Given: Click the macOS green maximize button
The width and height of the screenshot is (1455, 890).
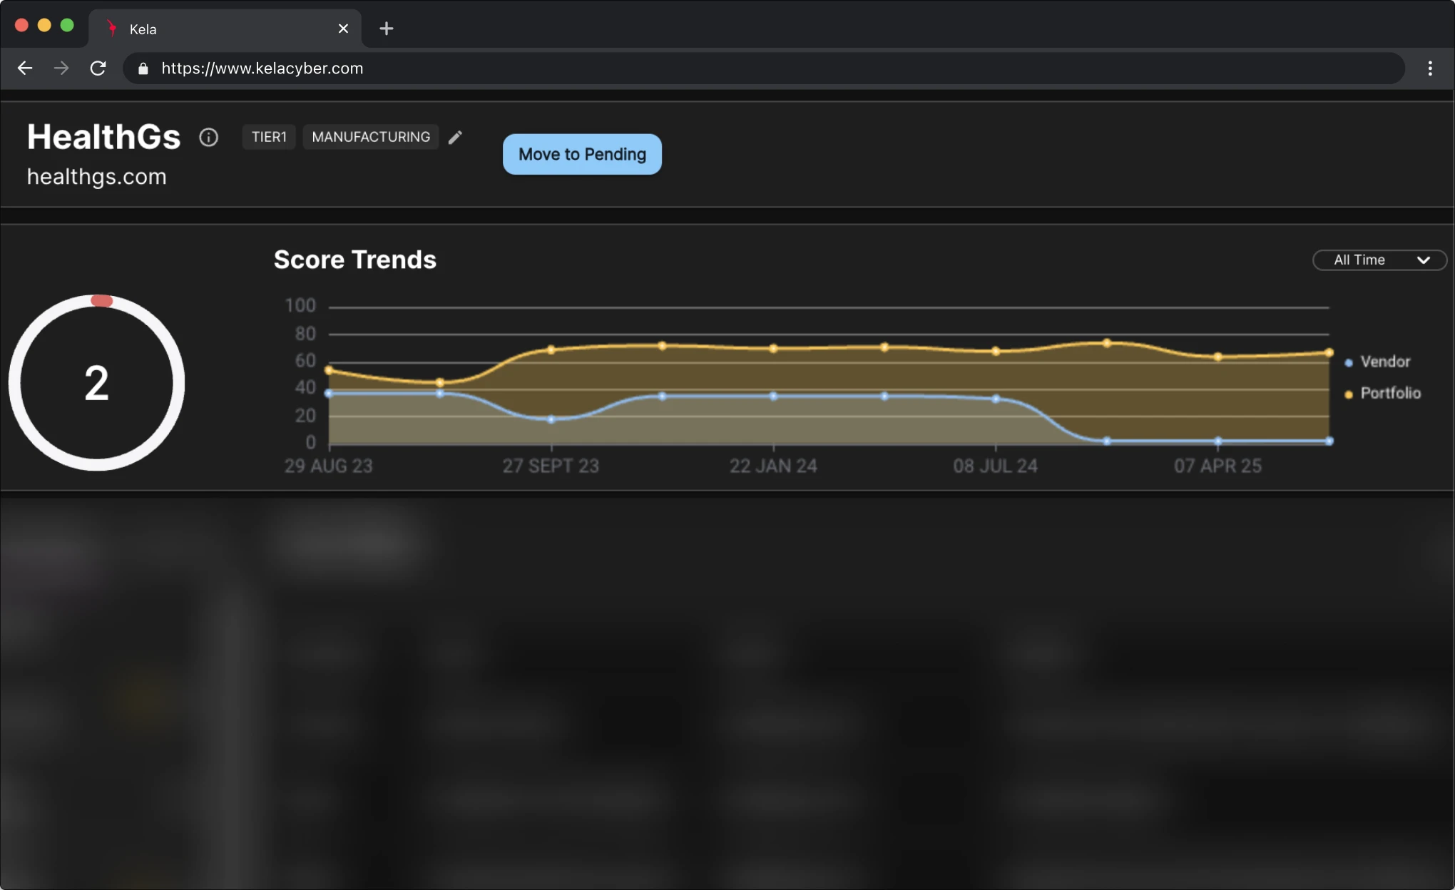Looking at the screenshot, I should [67, 26].
